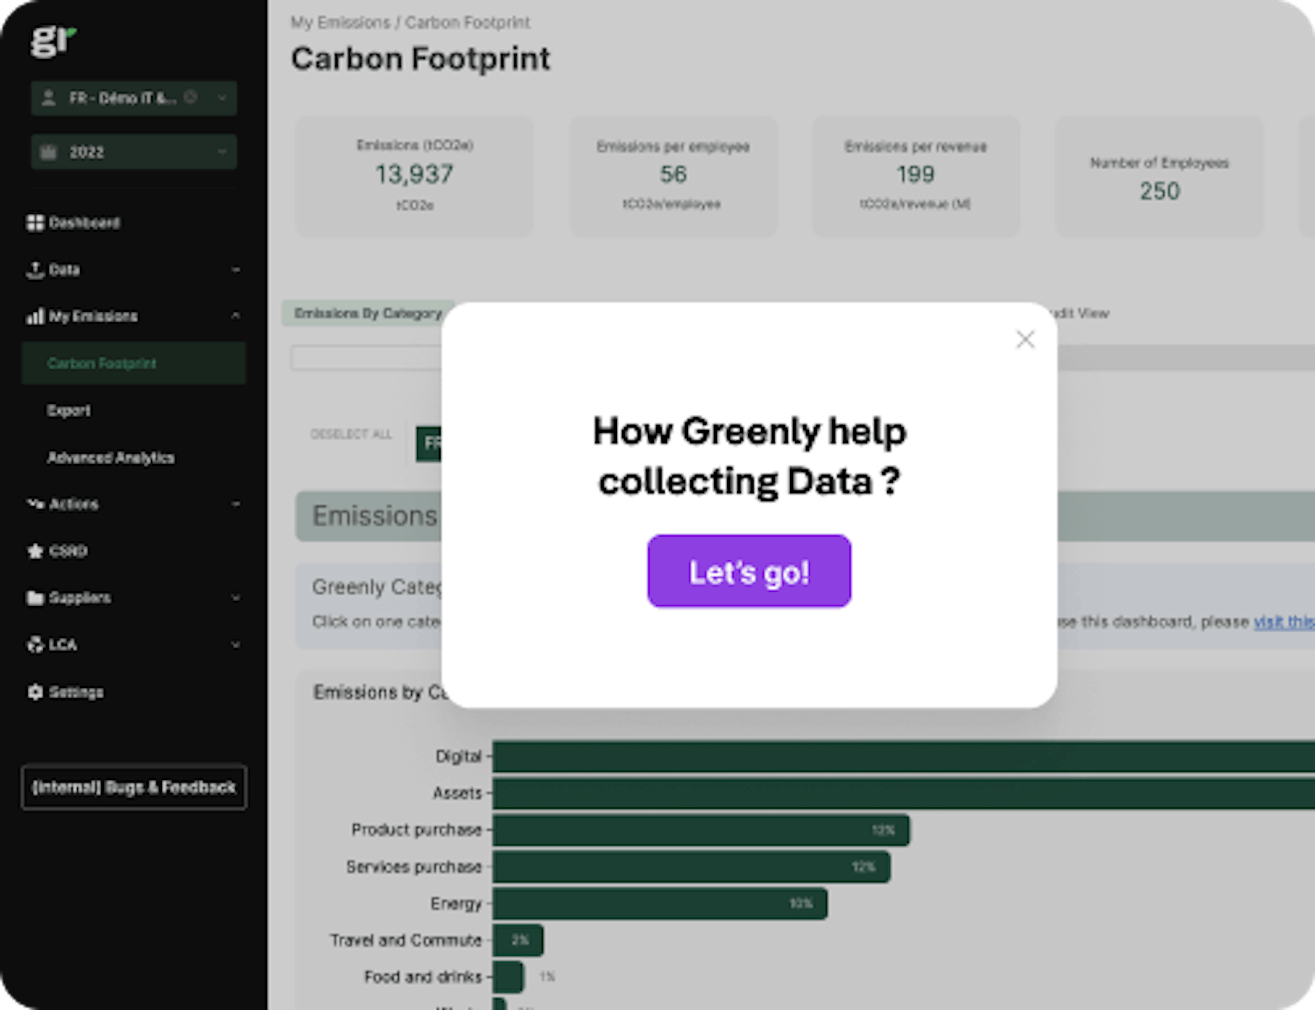Open the Dashboard menu item
The width and height of the screenshot is (1315, 1010).
pyautogui.click(x=84, y=222)
